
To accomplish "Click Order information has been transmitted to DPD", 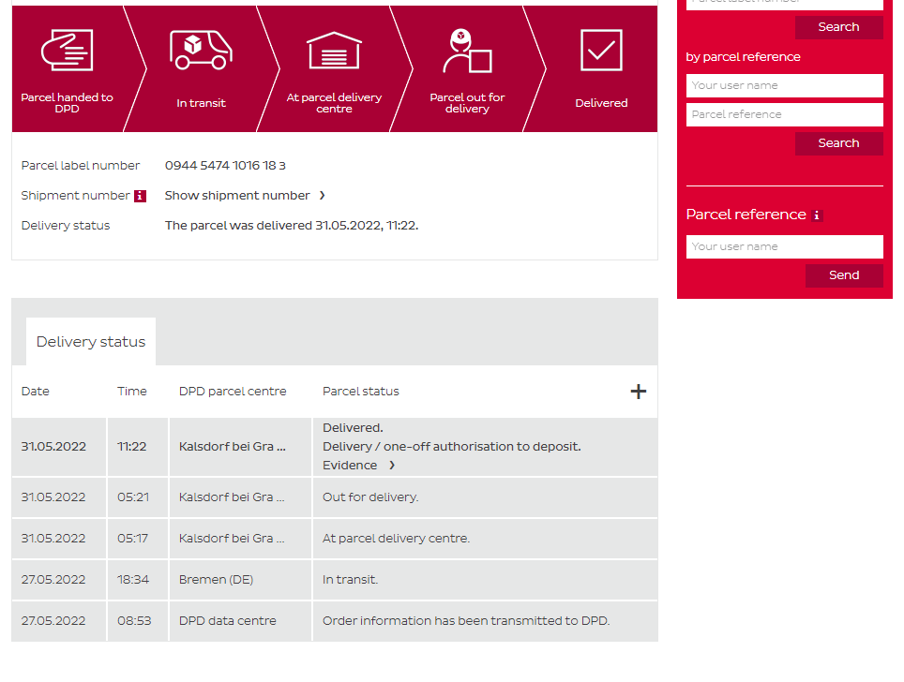I will pos(466,621).
